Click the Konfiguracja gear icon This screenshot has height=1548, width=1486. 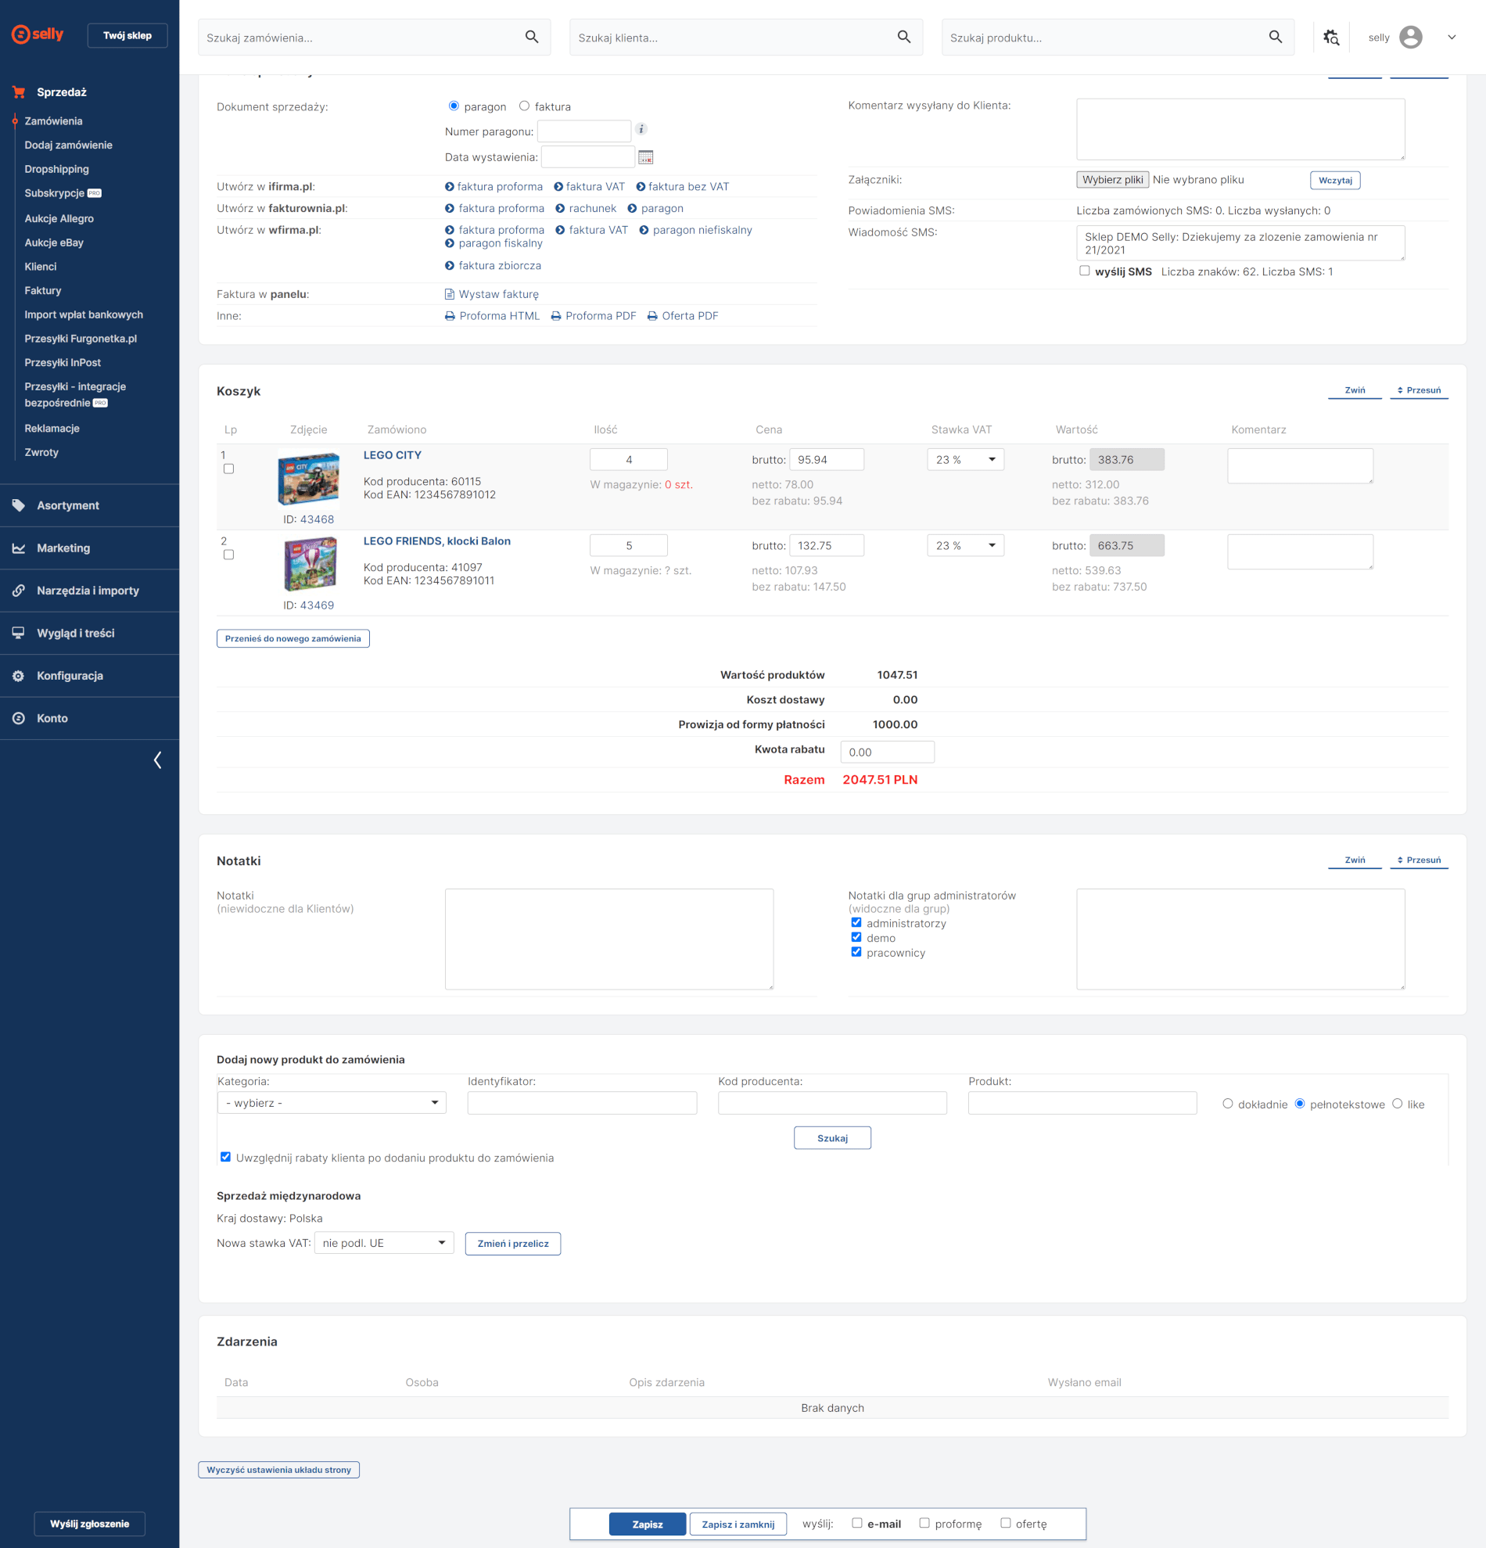[x=19, y=676]
